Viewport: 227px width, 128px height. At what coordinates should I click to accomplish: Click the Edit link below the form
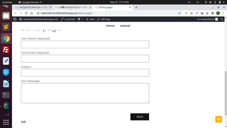tap(23, 122)
